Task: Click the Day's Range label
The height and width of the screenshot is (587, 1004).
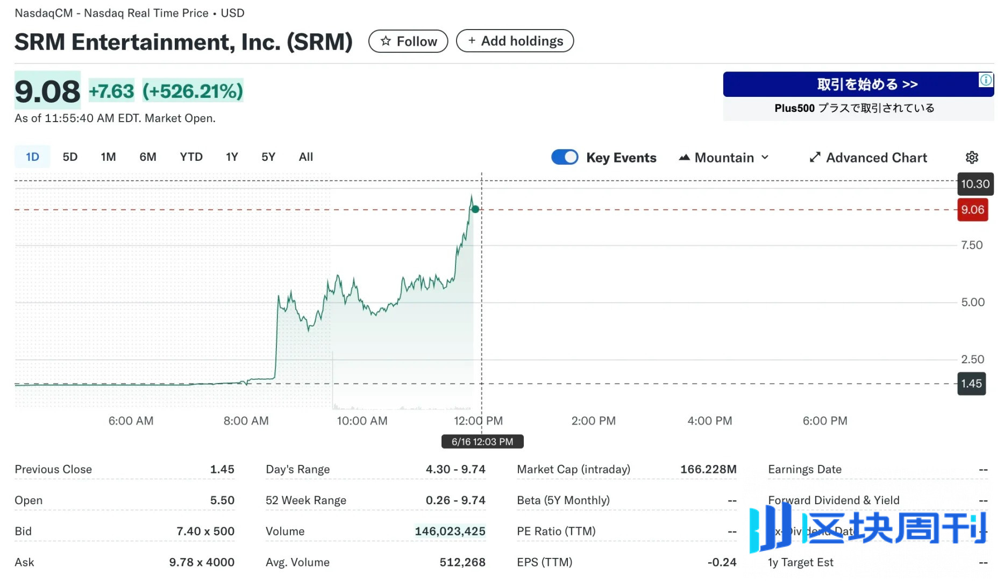Action: coord(297,469)
